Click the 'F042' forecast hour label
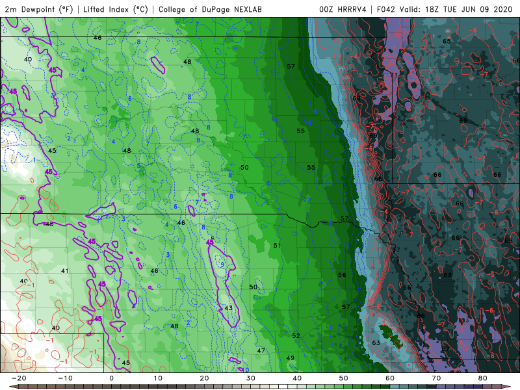Image resolution: width=520 pixels, height=390 pixels. (x=386, y=9)
